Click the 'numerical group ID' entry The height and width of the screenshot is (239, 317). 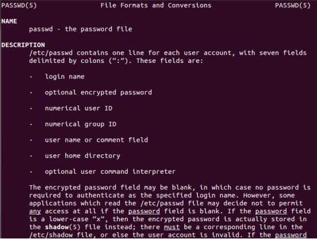pyautogui.click(x=81, y=124)
